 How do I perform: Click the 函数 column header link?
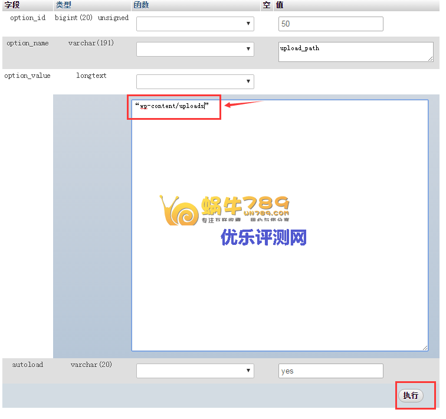coord(141,5)
